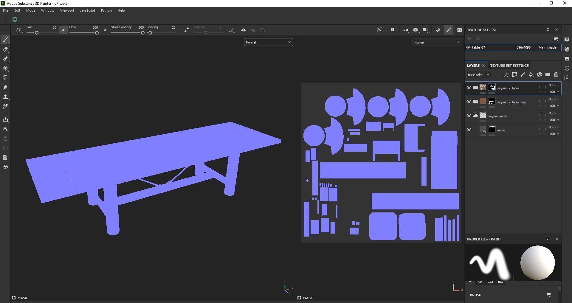This screenshot has height=303, width=572.
Task: Open blend mode dropdown for metal layer
Action: point(554,127)
